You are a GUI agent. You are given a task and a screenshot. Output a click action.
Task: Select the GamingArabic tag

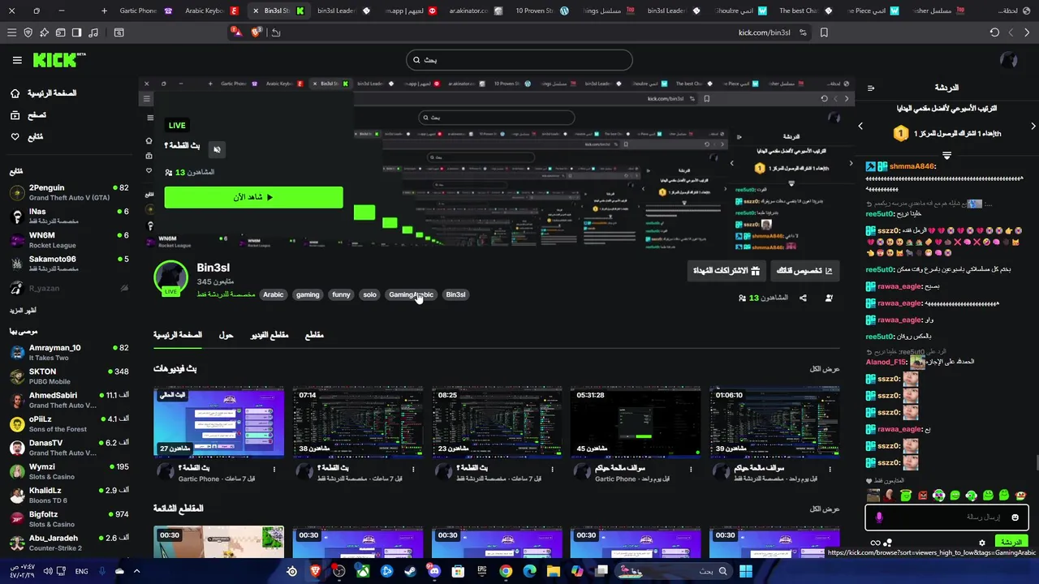(411, 294)
